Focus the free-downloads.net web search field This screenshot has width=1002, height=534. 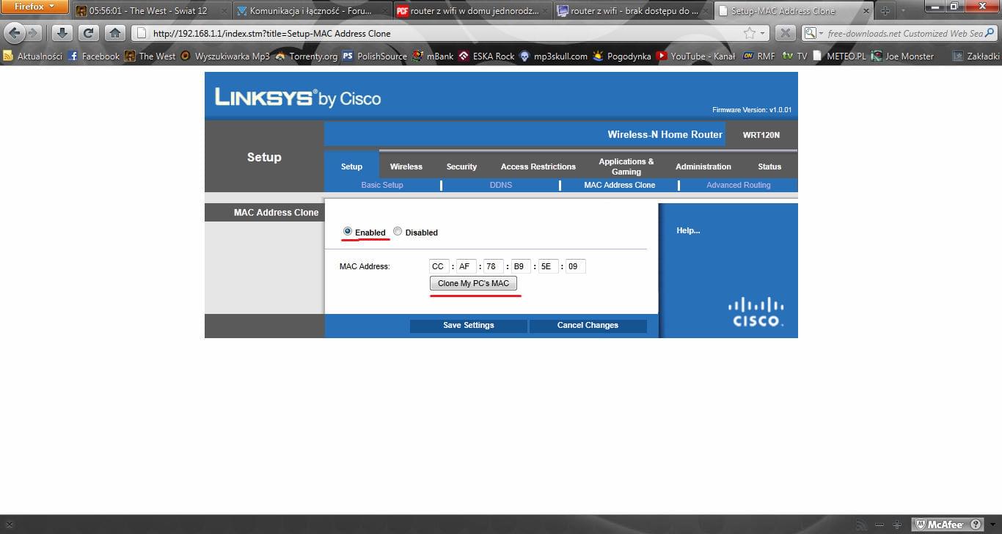[905, 33]
